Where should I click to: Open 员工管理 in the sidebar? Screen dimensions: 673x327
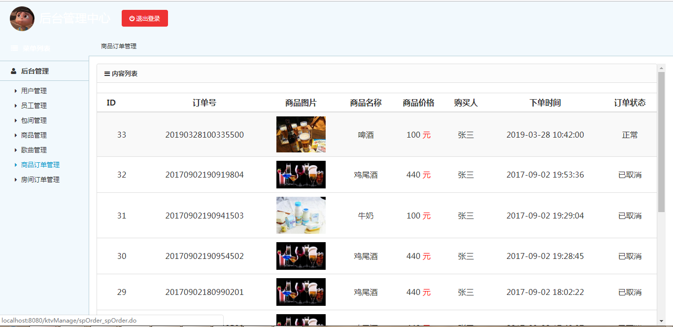coord(34,106)
